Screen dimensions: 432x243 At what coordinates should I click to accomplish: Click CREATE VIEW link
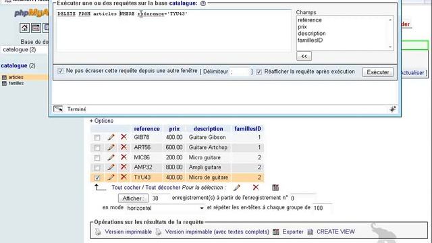coord(335,232)
